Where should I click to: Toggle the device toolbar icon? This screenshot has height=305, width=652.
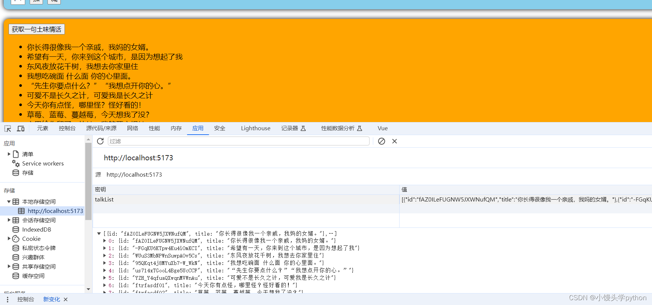pyautogui.click(x=21, y=128)
